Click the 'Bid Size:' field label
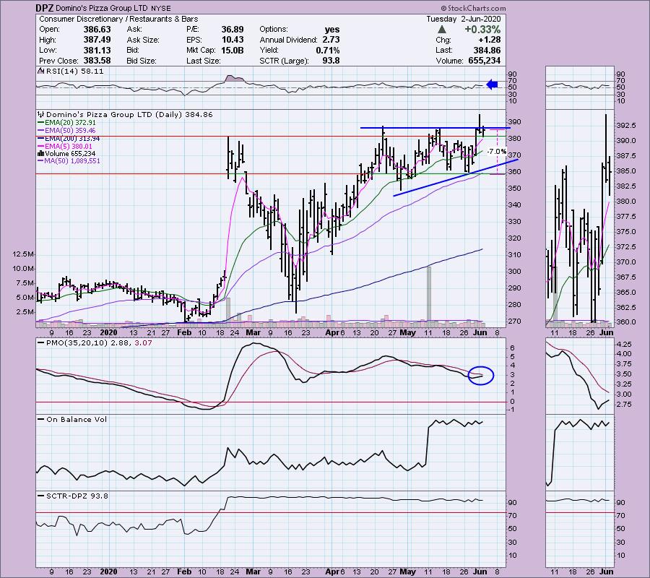The height and width of the screenshot is (578, 650). (x=142, y=61)
